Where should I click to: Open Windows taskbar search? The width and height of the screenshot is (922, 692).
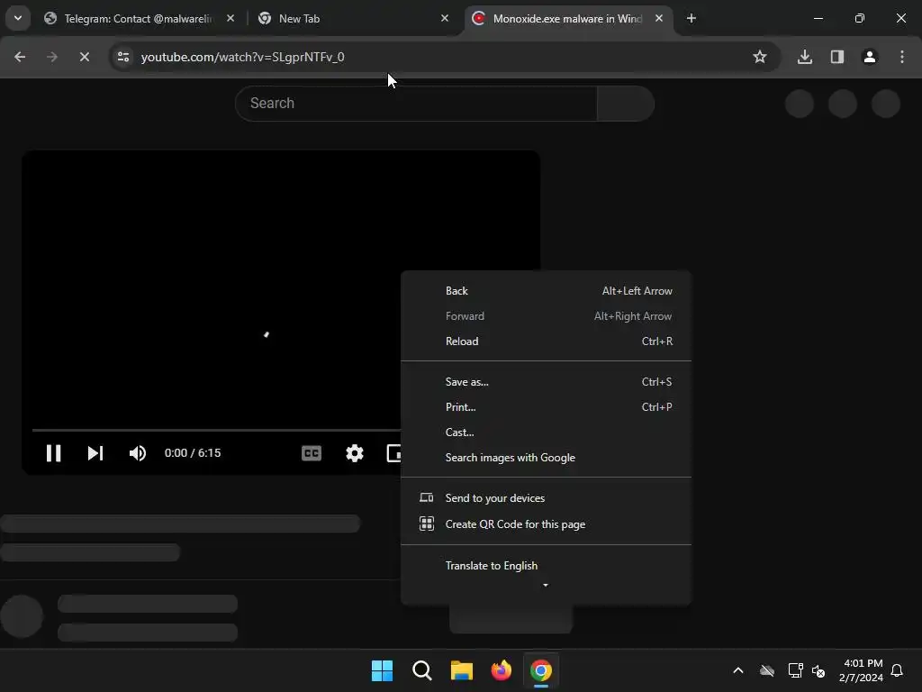click(x=422, y=670)
